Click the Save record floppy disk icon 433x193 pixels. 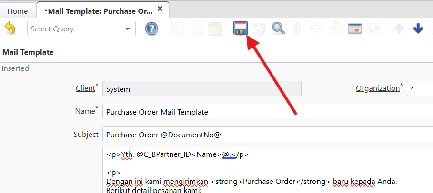coord(240,29)
